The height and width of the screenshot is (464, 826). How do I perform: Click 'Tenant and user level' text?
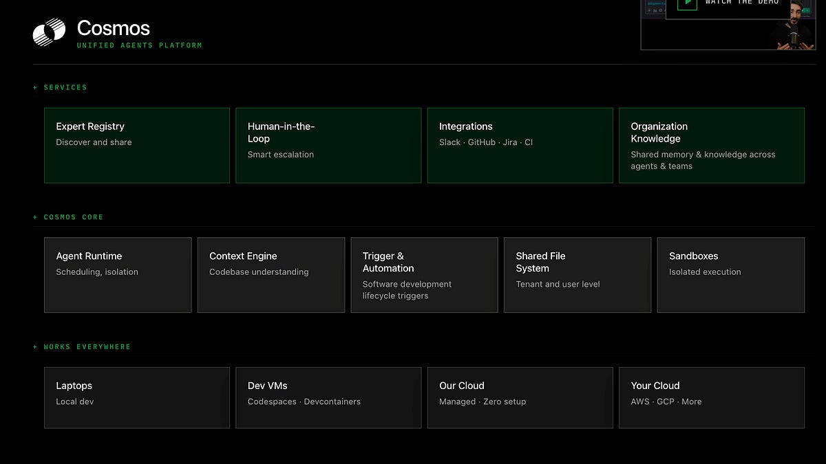point(558,285)
